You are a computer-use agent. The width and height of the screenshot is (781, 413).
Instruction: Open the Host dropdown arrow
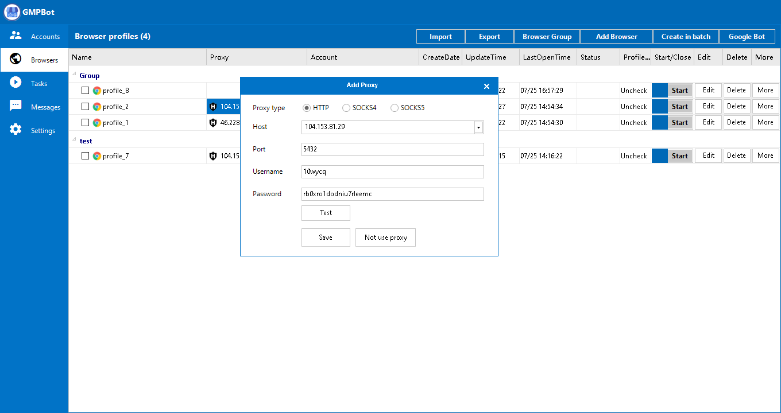point(479,127)
